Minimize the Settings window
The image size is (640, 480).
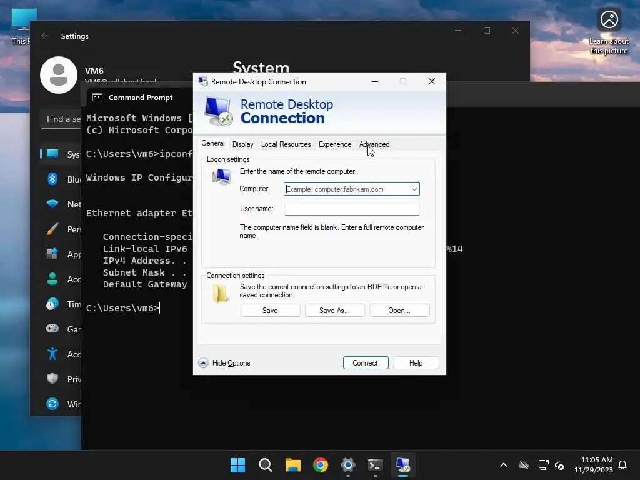pos(458,31)
